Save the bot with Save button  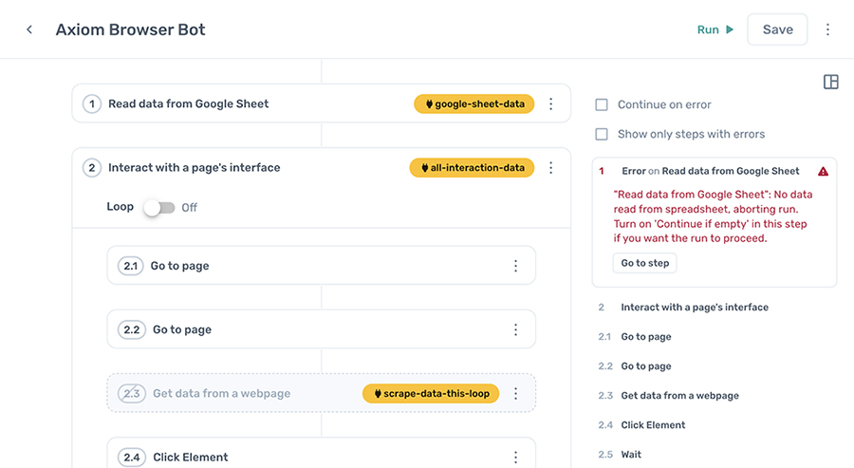point(777,29)
